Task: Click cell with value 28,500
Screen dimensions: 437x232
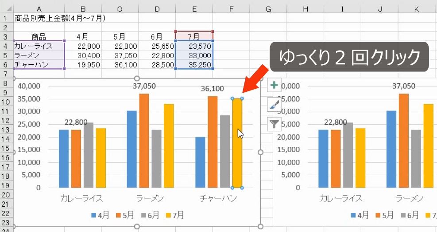Action: 157,64
